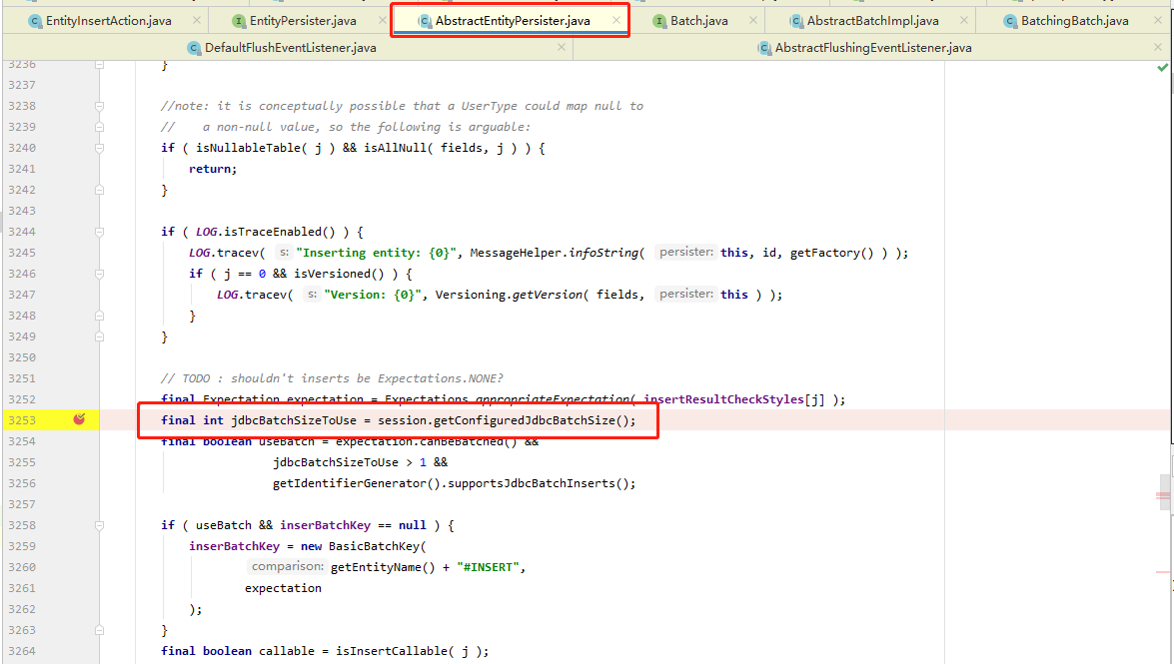
Task: Click line number 3264 in the gutter
Action: tap(22, 651)
